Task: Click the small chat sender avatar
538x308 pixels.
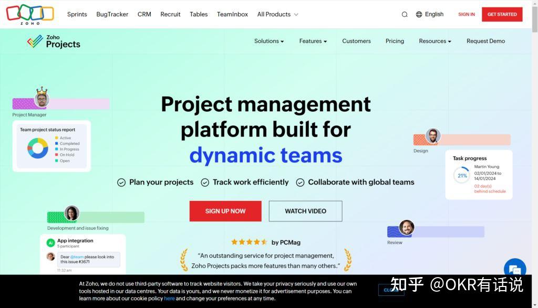Action: pos(51,256)
